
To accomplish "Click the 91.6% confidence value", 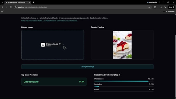I will [x=82, y=82].
